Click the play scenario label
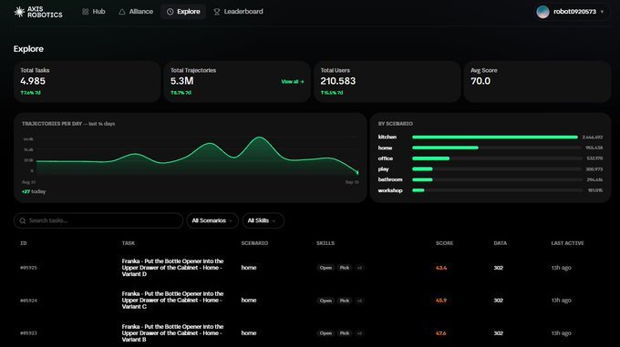Viewport: 620px width, 347px height. click(383, 169)
